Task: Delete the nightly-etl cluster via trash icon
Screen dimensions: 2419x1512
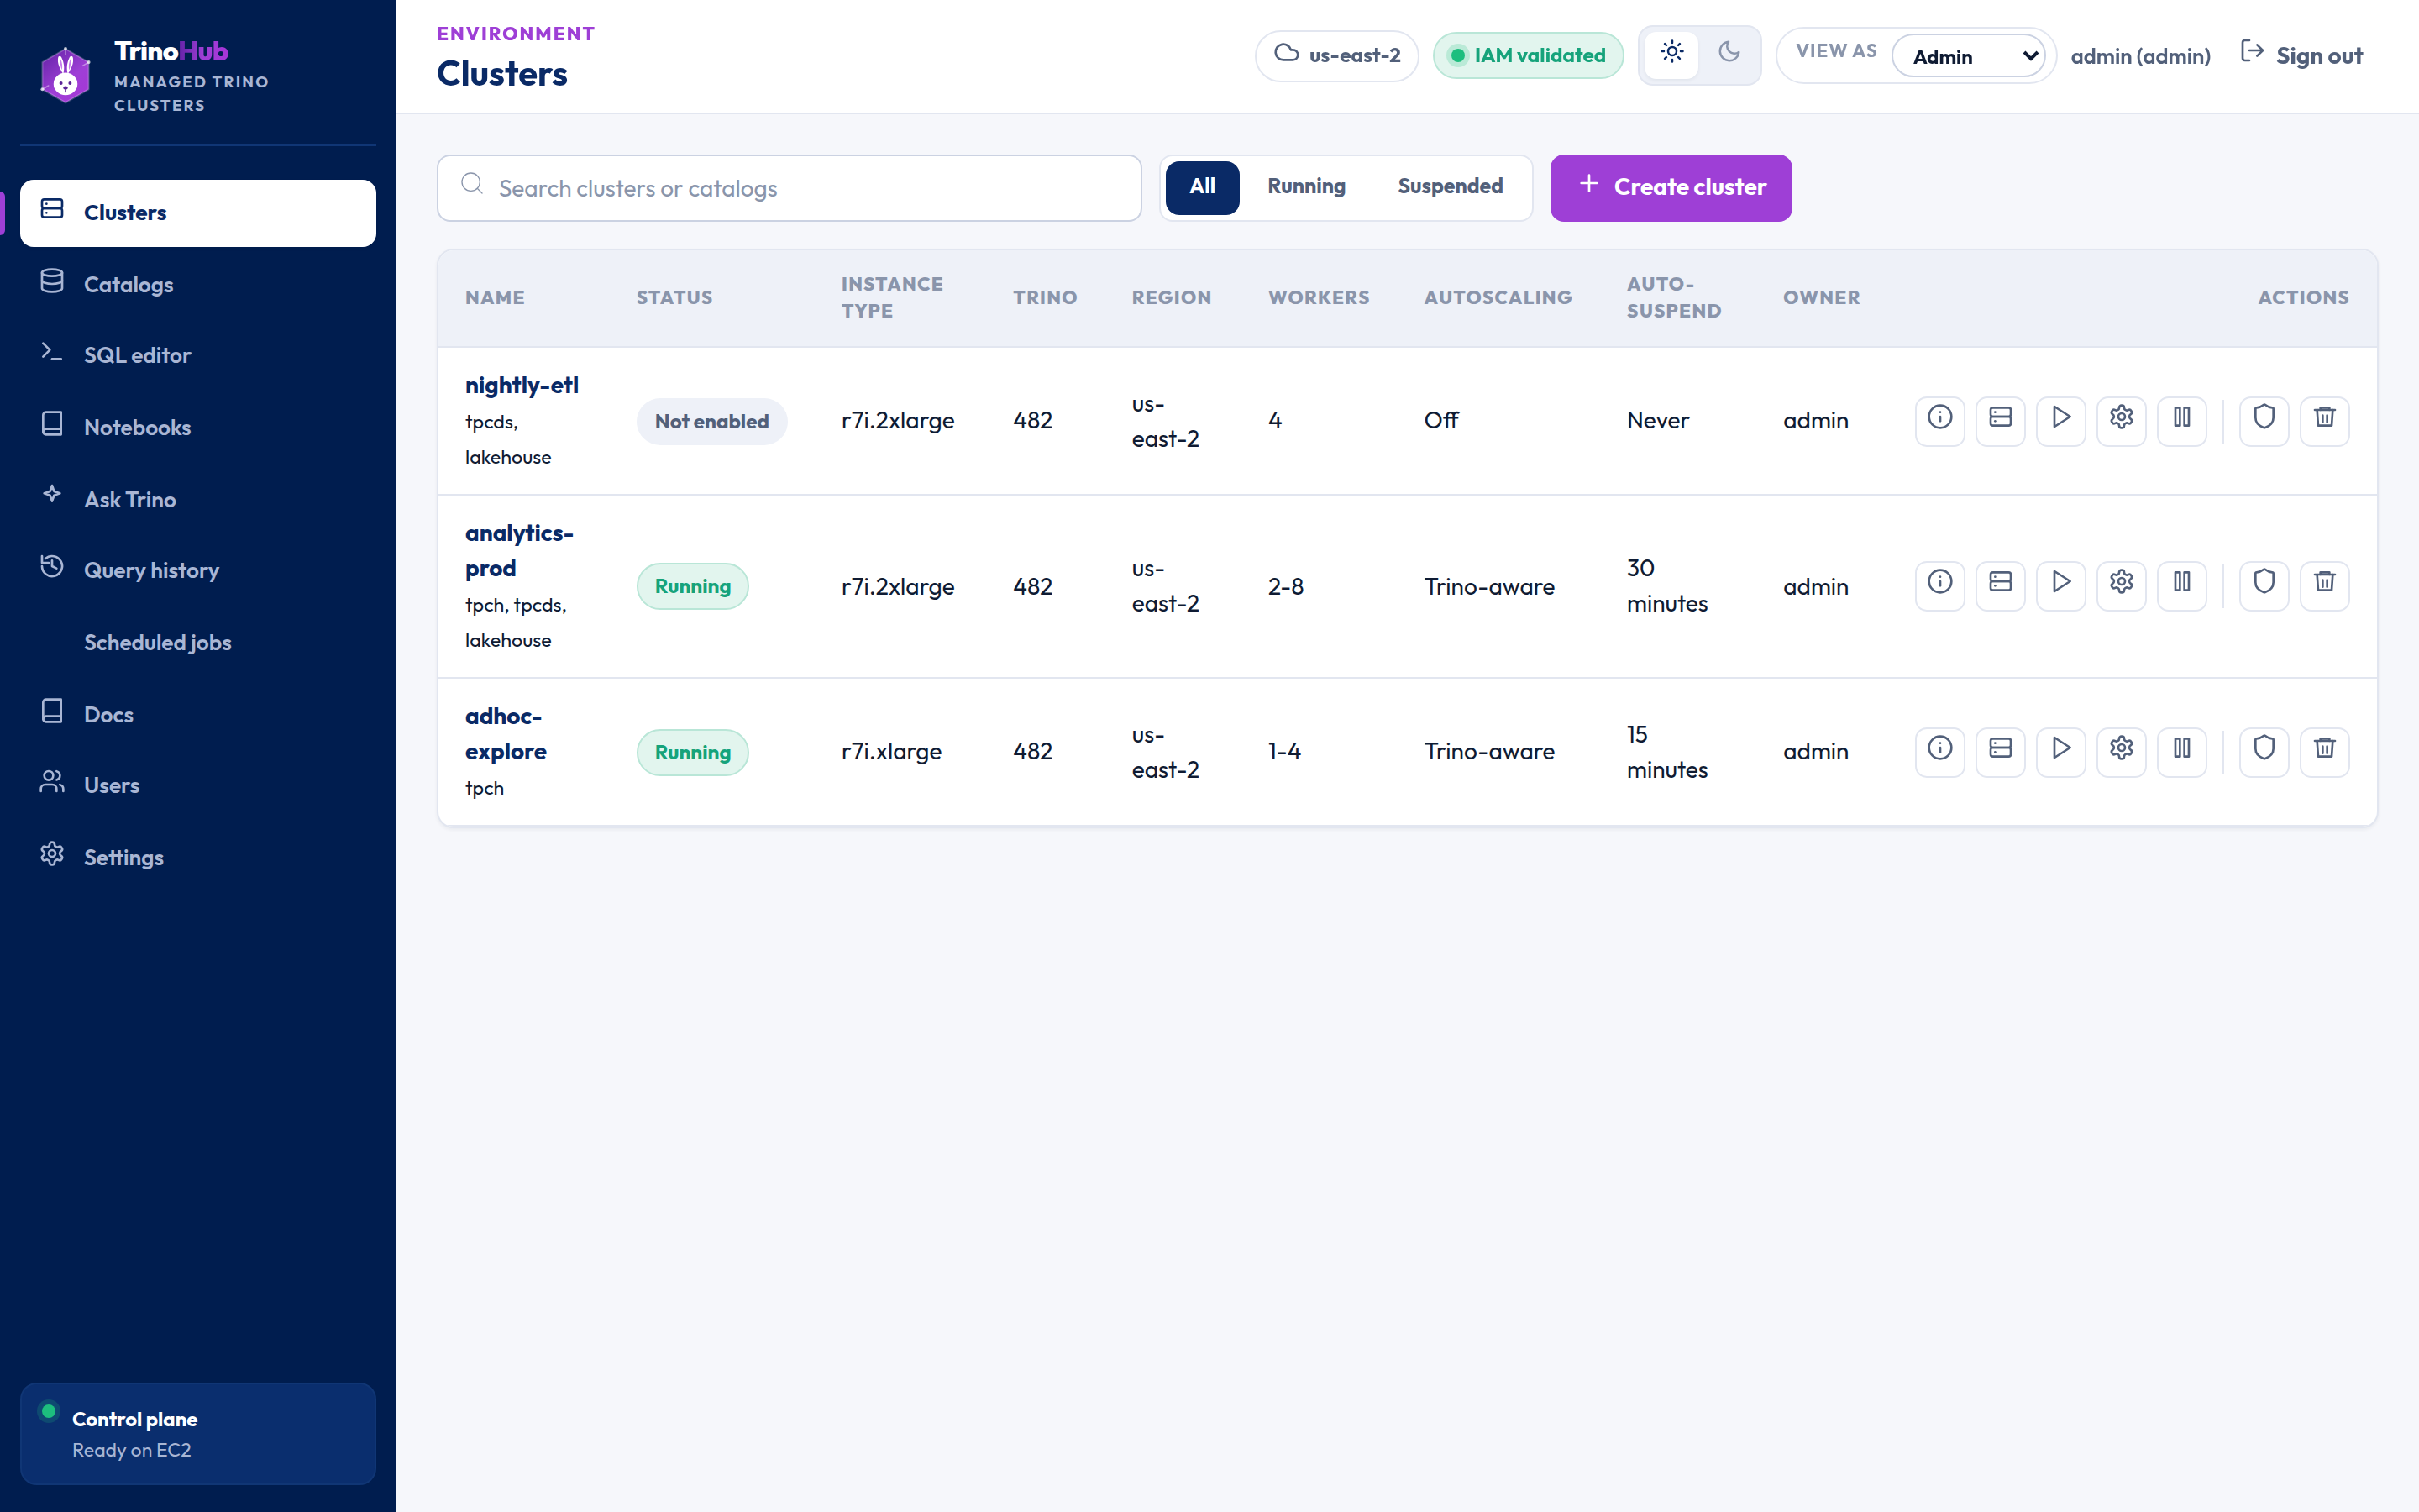Action: pos(2324,419)
